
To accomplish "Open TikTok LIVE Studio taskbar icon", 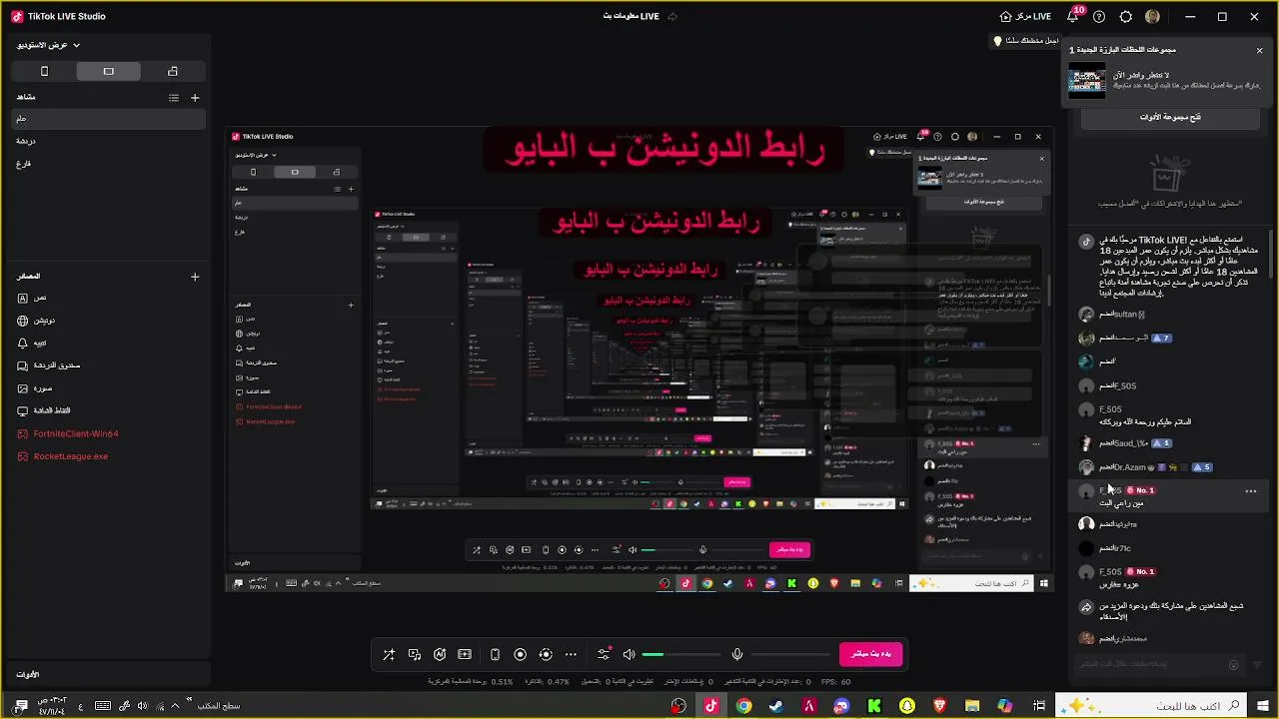I will point(711,705).
